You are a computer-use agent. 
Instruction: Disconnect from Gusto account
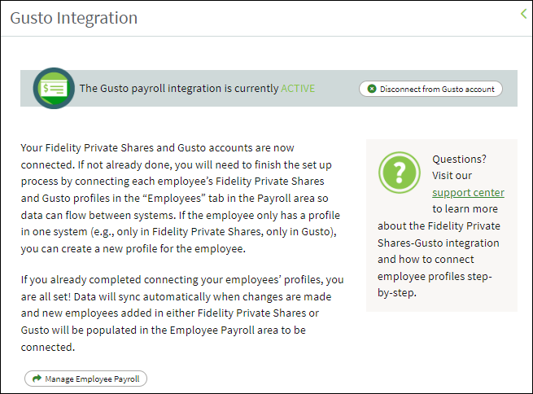[x=430, y=89]
